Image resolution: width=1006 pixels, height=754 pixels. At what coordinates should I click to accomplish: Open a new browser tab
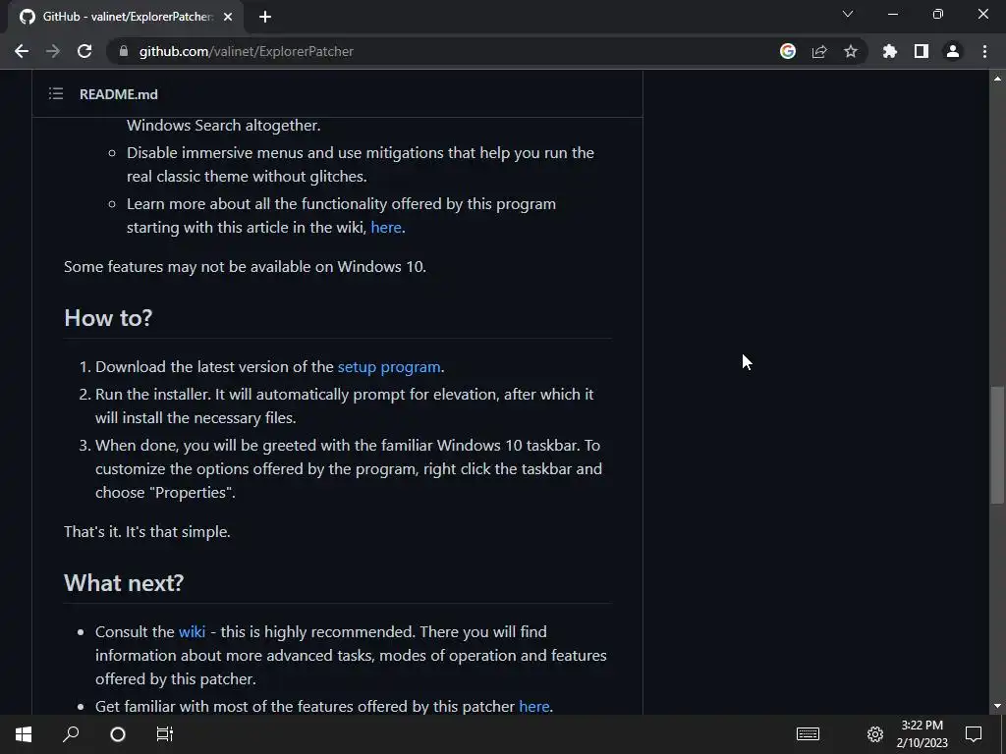click(x=265, y=17)
